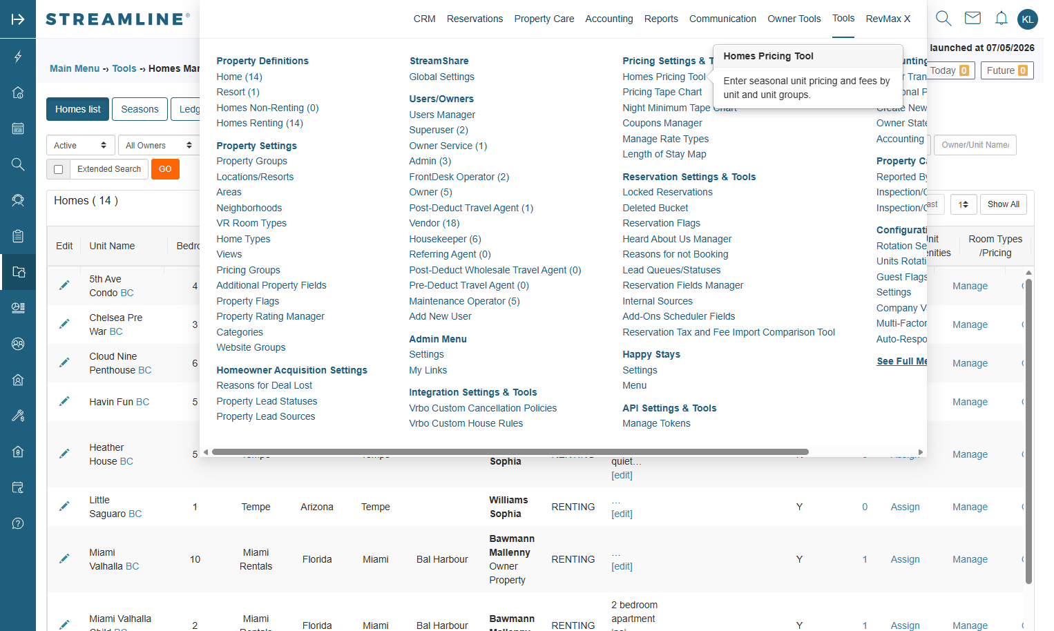The image size is (1054, 631).
Task: Open the people group sidebar icon
Action: point(18,344)
